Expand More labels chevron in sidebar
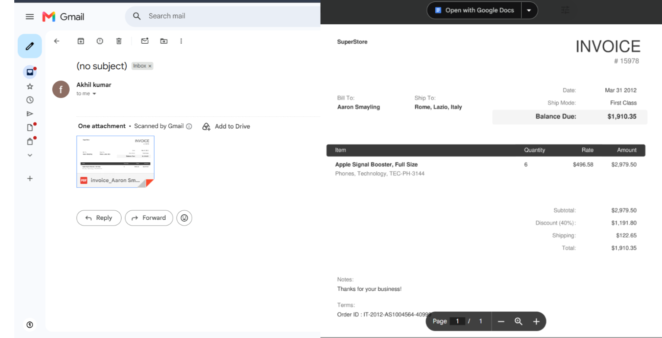Viewport: 662px width, 338px height. pos(30,155)
